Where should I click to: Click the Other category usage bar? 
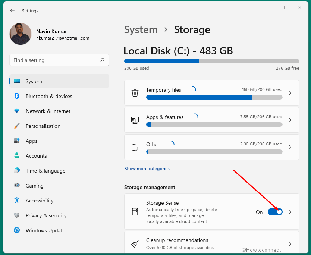click(214, 152)
